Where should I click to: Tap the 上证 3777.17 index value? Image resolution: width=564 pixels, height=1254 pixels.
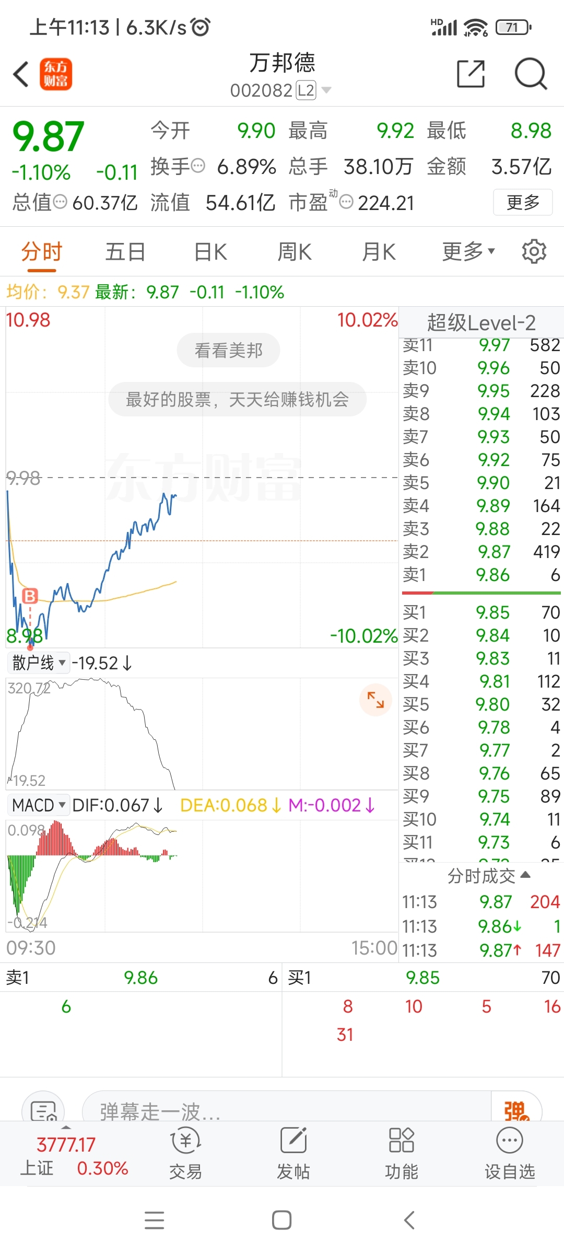(x=66, y=1144)
